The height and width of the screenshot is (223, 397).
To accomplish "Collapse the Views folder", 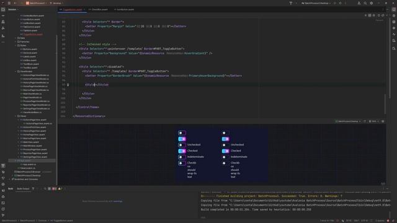I will click(x=16, y=116).
